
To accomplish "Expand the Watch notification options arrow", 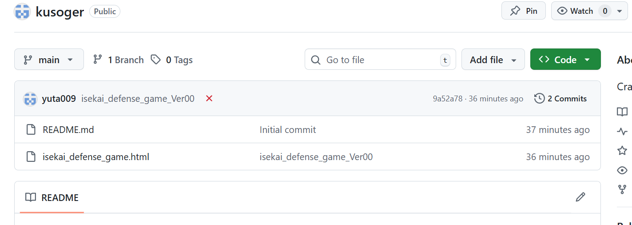I will [x=620, y=11].
